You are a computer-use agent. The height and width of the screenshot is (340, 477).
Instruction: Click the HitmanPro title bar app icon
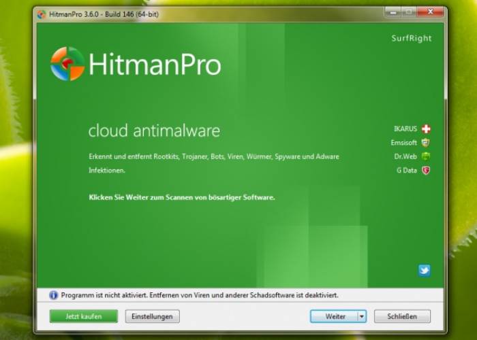42,14
